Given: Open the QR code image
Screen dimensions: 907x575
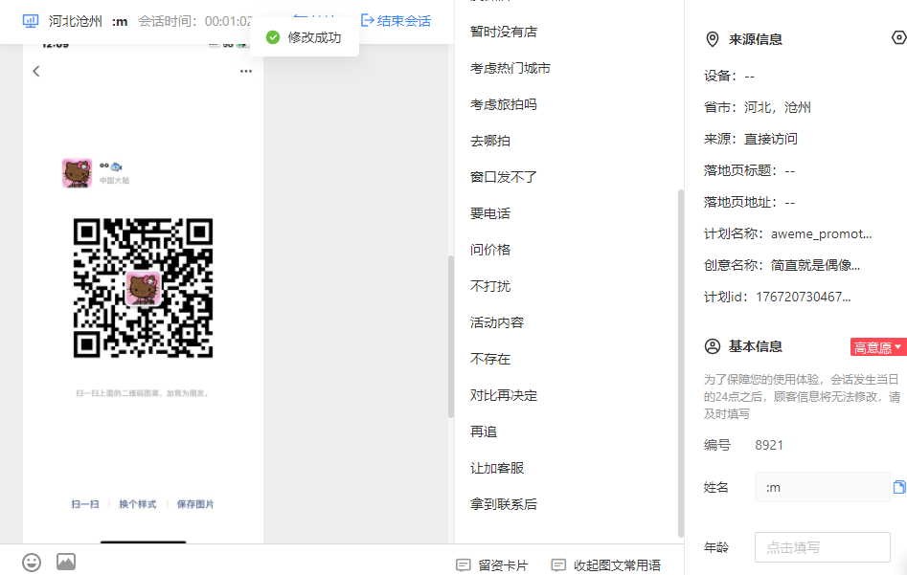Looking at the screenshot, I should (143, 288).
